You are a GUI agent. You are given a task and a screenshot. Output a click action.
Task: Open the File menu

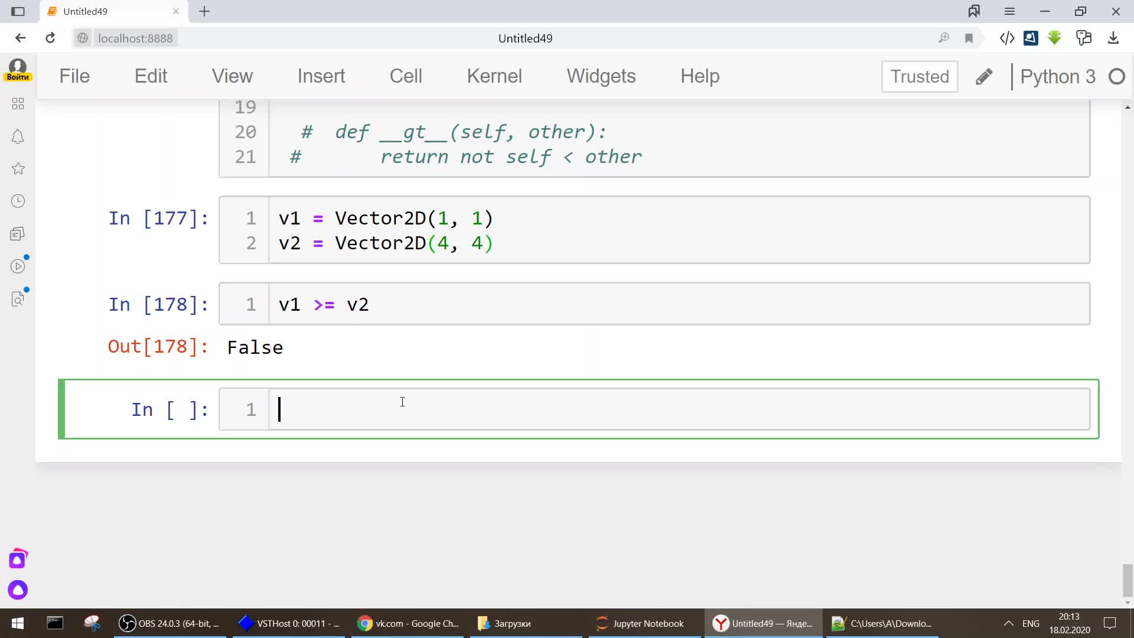(74, 76)
